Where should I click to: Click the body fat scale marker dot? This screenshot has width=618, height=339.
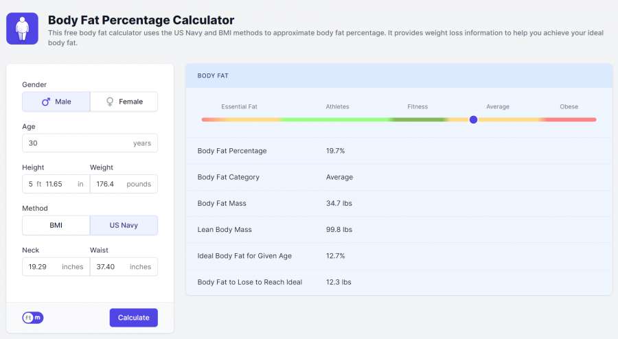pyautogui.click(x=473, y=119)
